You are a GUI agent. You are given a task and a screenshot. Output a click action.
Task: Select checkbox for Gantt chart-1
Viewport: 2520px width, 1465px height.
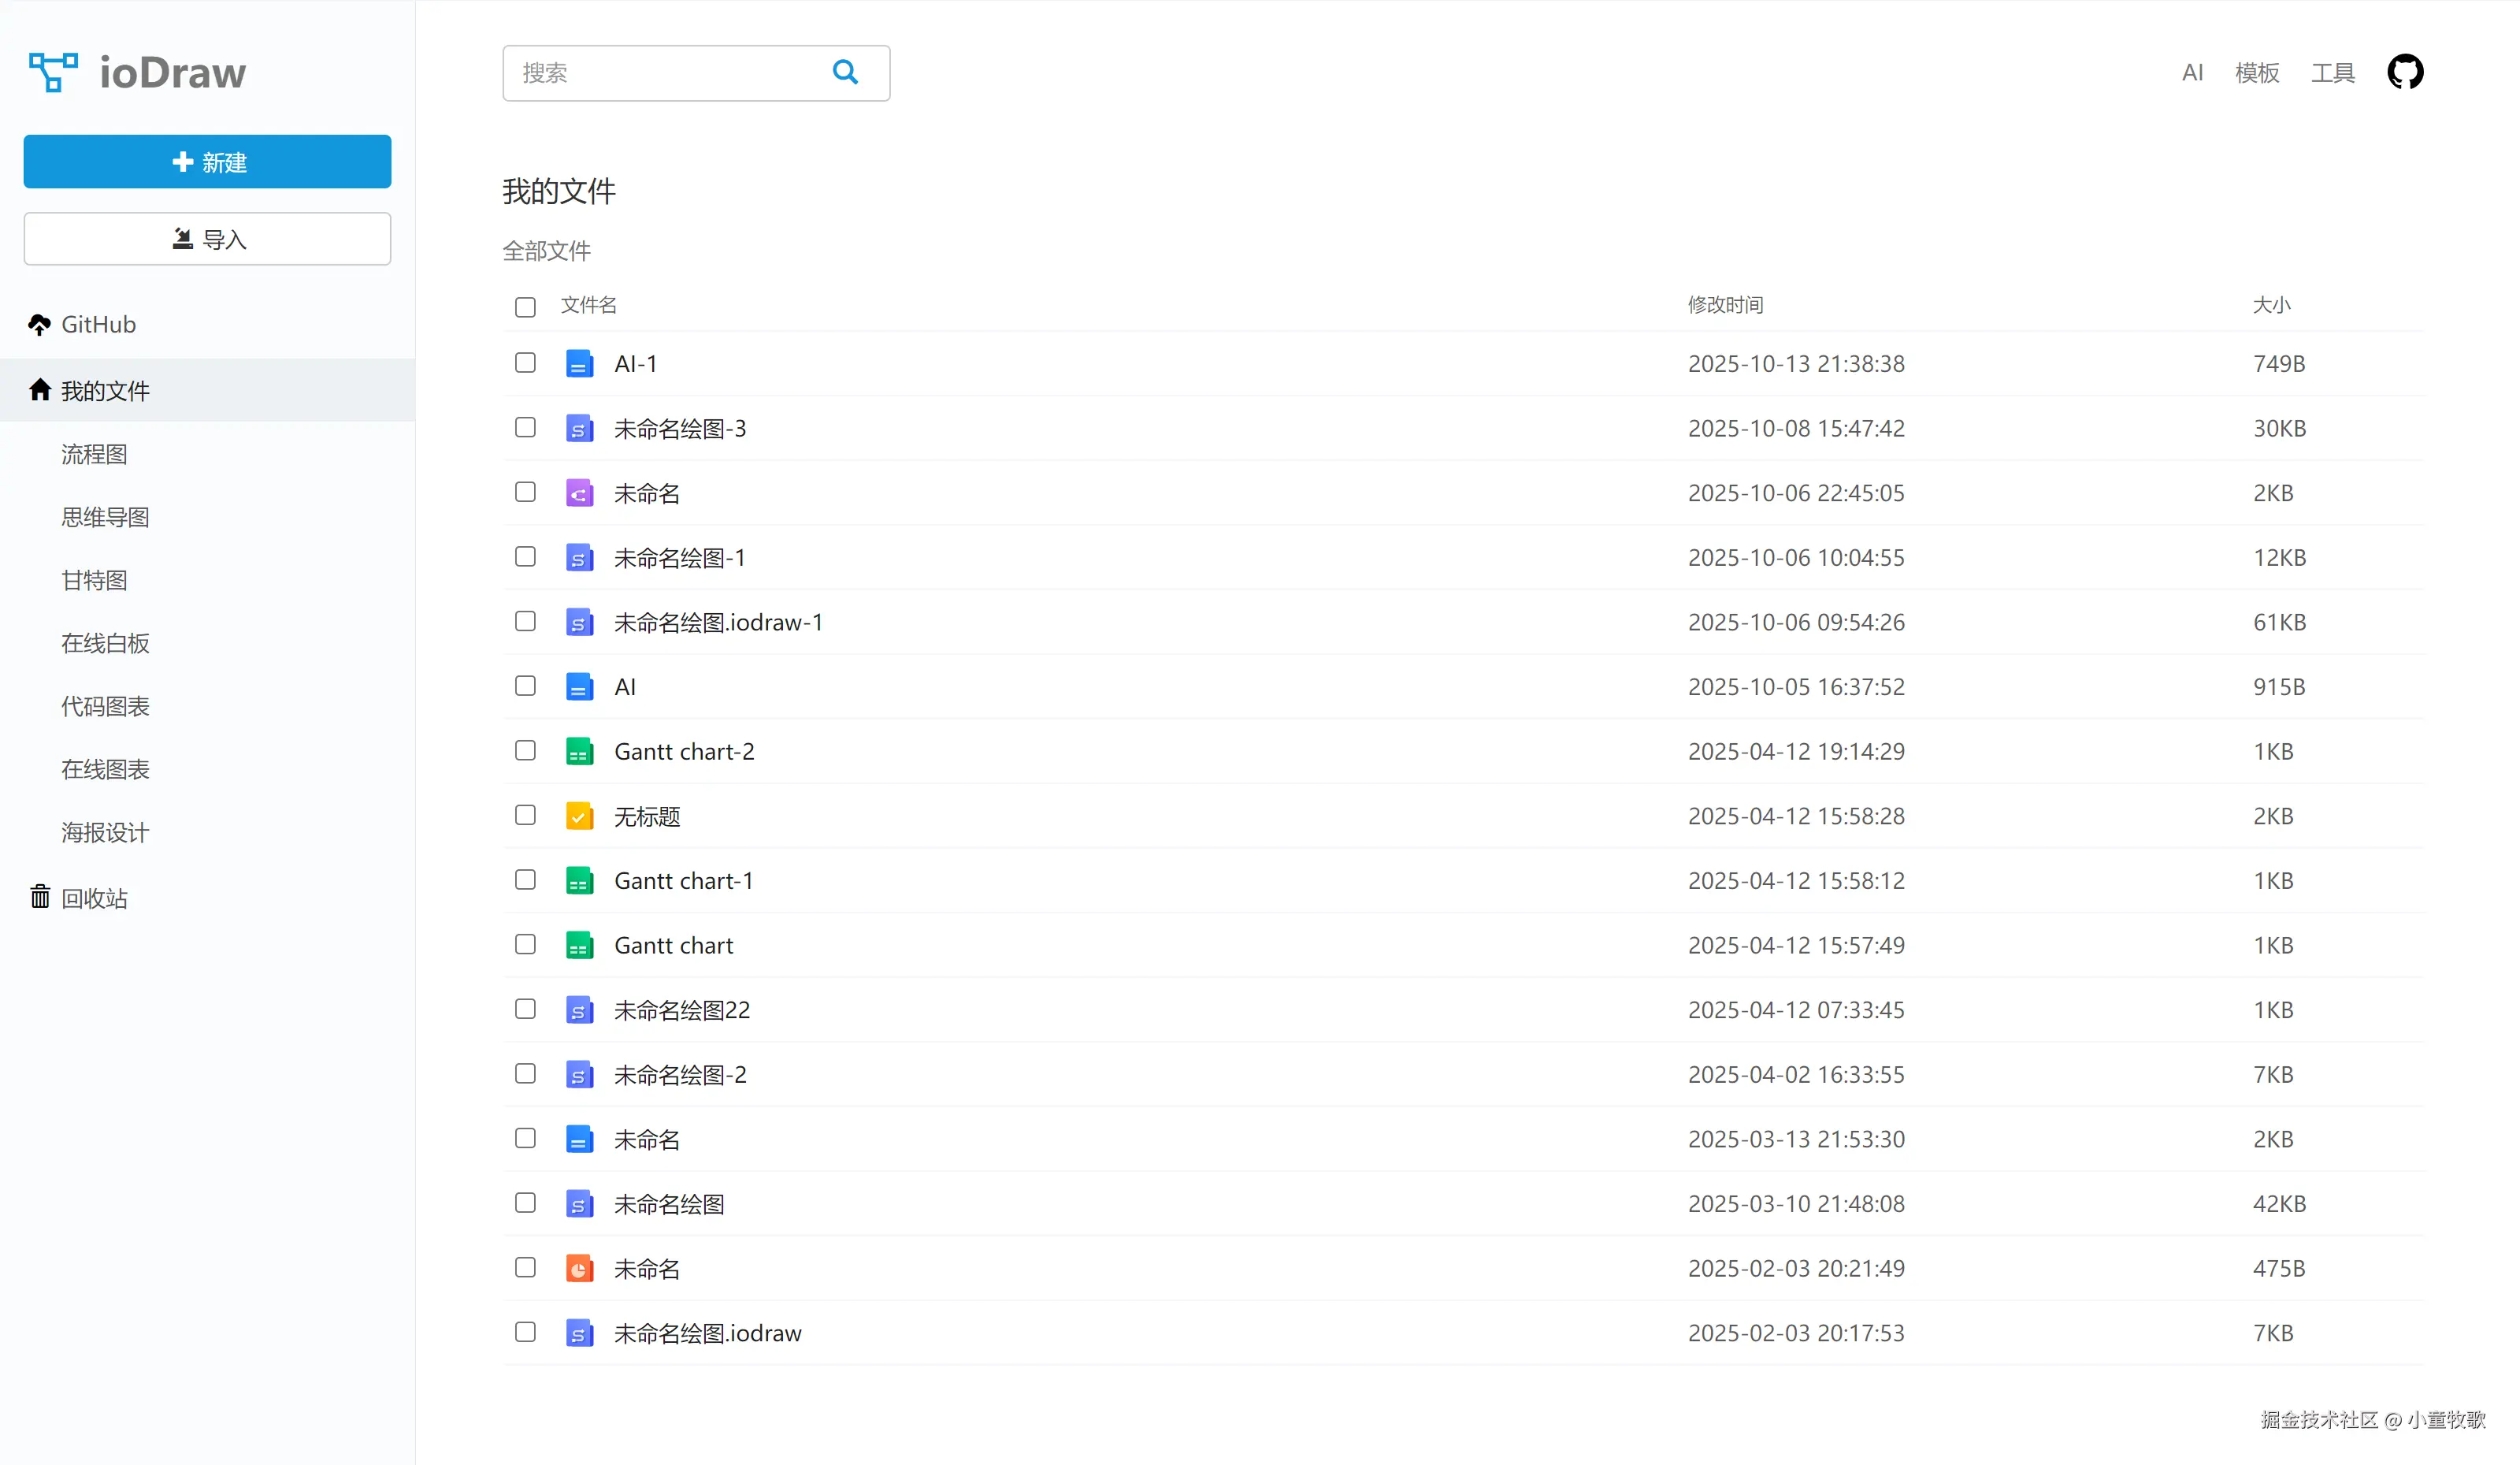(525, 879)
